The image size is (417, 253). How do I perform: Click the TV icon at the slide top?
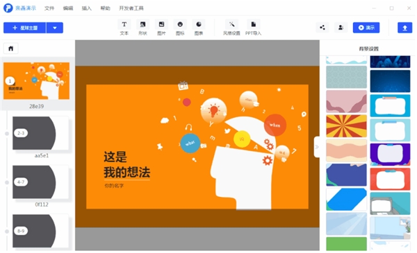[183, 86]
